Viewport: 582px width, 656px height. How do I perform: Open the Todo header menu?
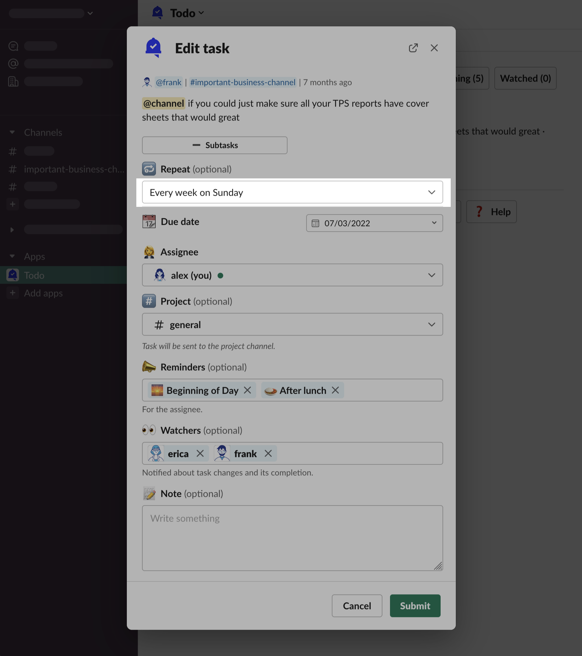pos(187,13)
